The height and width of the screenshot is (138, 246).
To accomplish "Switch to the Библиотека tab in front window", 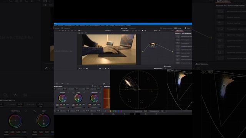I will click(x=179, y=31).
